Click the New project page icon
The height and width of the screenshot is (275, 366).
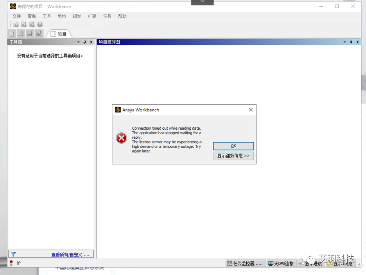12,34
